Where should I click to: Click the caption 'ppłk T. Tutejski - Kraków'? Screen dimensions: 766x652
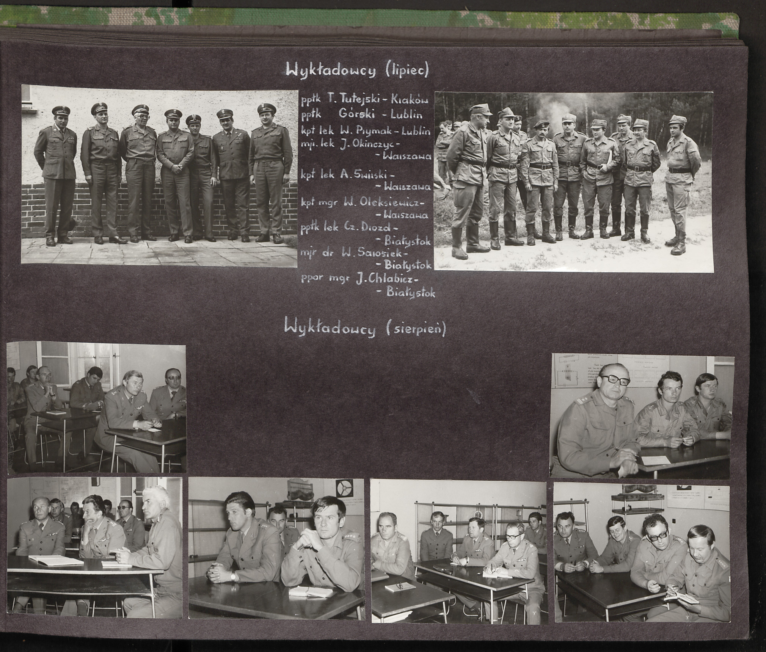pyautogui.click(x=364, y=100)
